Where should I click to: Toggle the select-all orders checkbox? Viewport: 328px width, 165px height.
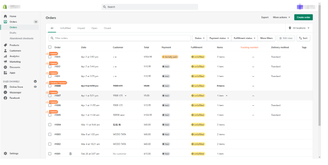50,47
